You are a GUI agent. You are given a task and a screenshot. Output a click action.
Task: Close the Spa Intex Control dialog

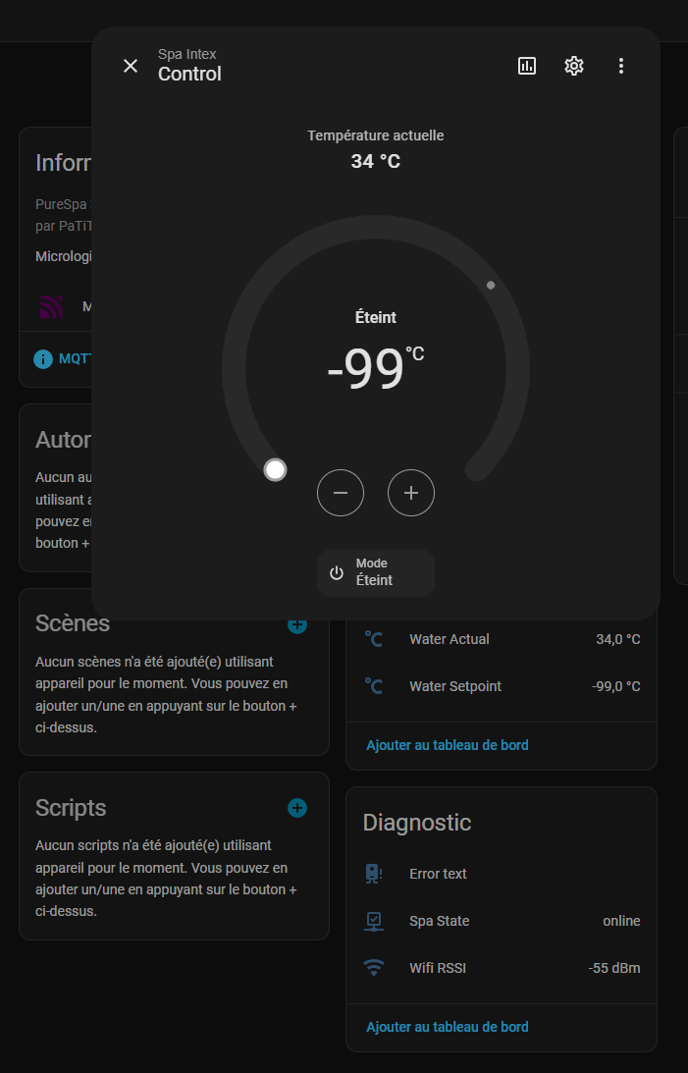[131, 66]
